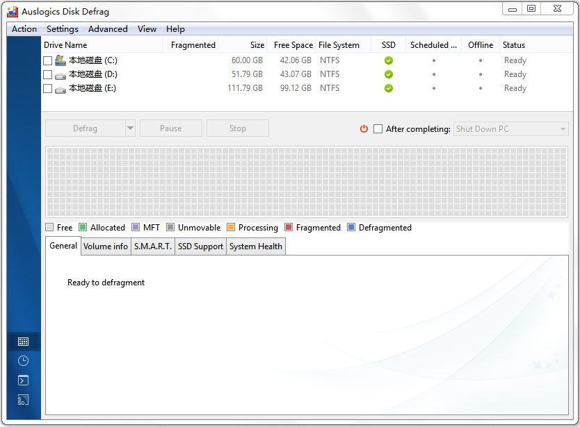Click the Offline dot for drive E:
The width and height of the screenshot is (580, 427).
pos(481,88)
